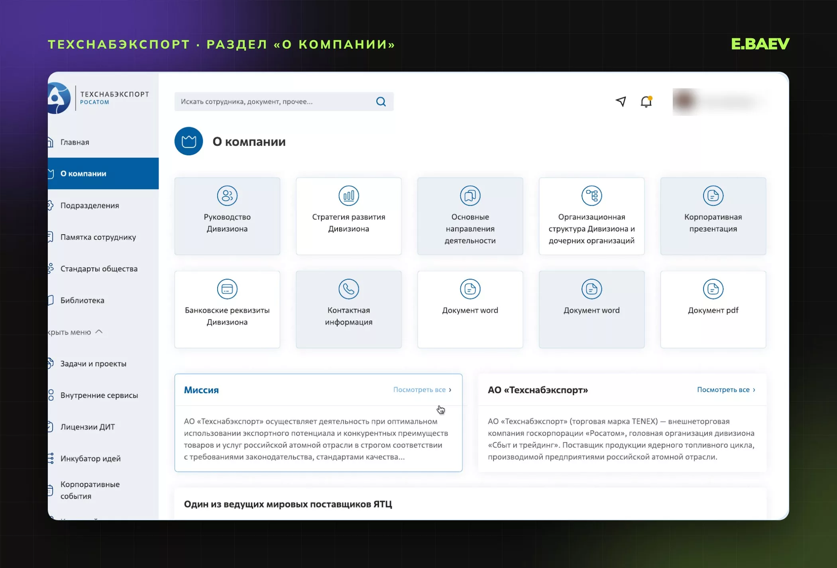Open the first Документ word icon
This screenshot has height=568, width=837.
tap(470, 289)
